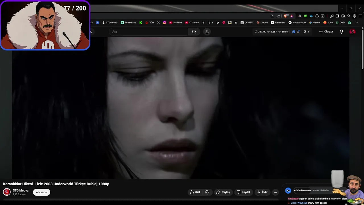This screenshot has width=364, height=205.
Task: Open the Brave Leo AI sparkle icon
Action: pos(349,16)
